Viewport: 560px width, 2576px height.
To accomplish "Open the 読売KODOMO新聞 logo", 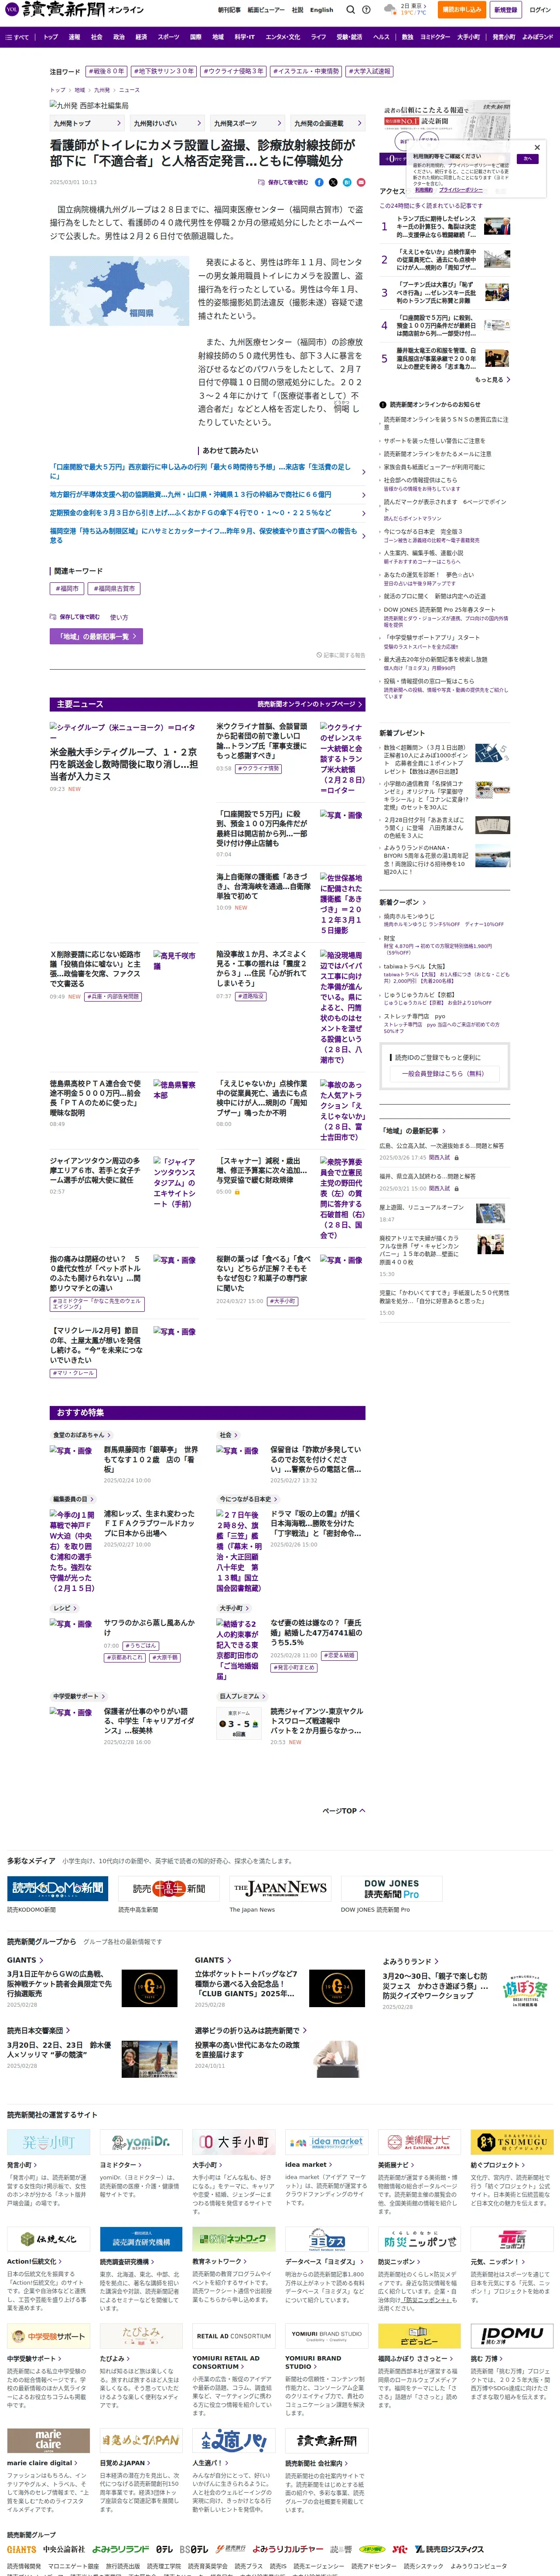I will (x=58, y=1888).
